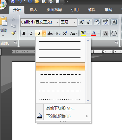Click the Undo arrow icon

coord(20,1)
